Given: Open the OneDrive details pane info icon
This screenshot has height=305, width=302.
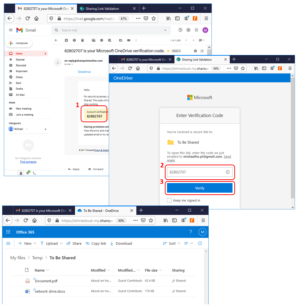Looking at the screenshot, I should (200, 243).
